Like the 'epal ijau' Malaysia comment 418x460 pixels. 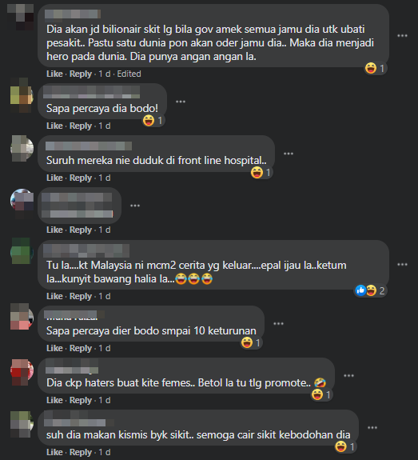click(x=54, y=296)
